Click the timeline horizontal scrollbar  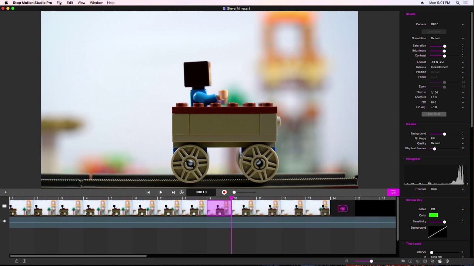click(x=78, y=256)
